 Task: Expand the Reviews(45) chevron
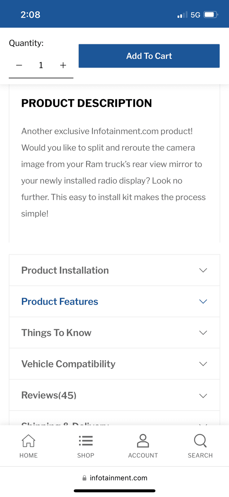203,395
